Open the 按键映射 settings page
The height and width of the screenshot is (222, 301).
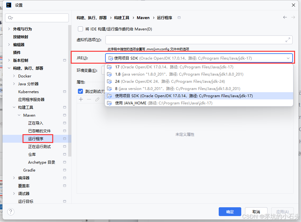21,37
